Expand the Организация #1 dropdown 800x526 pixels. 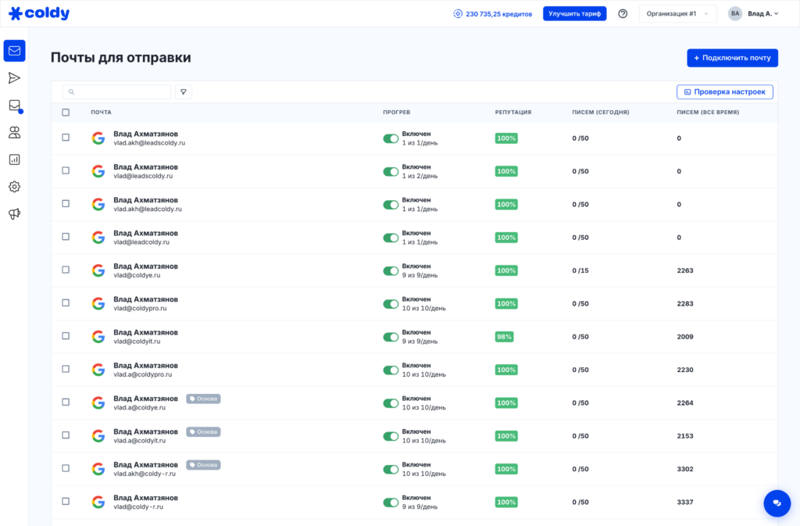[677, 14]
